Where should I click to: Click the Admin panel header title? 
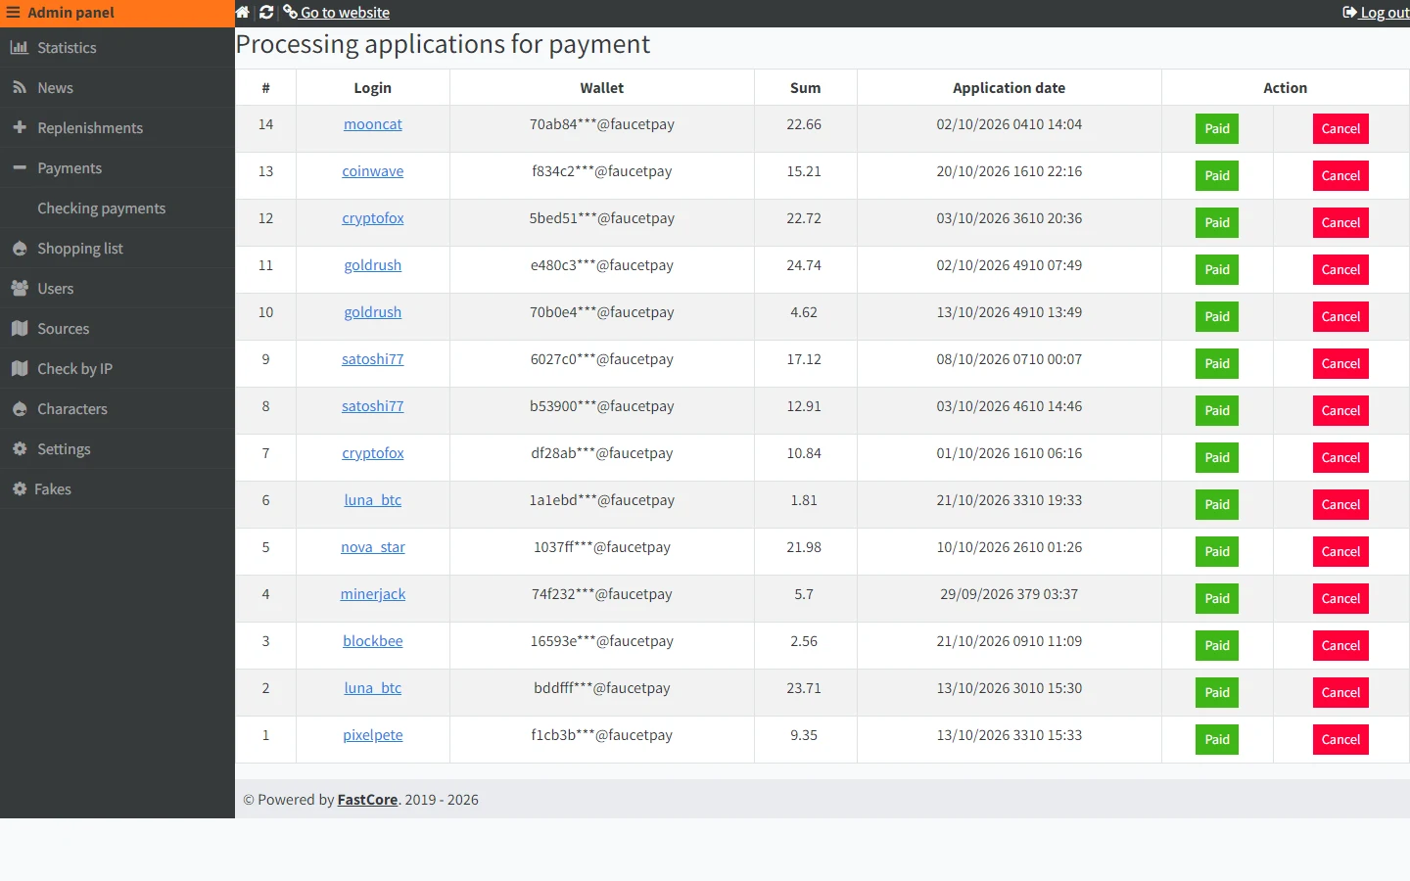click(70, 13)
